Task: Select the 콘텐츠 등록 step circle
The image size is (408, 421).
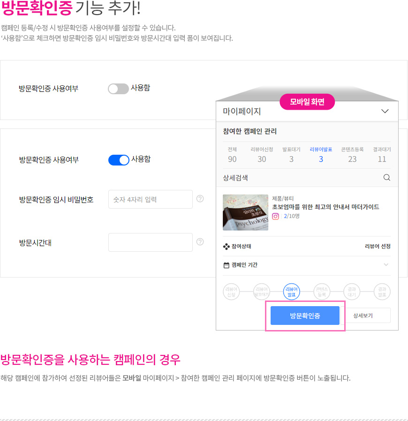Action: click(x=322, y=292)
